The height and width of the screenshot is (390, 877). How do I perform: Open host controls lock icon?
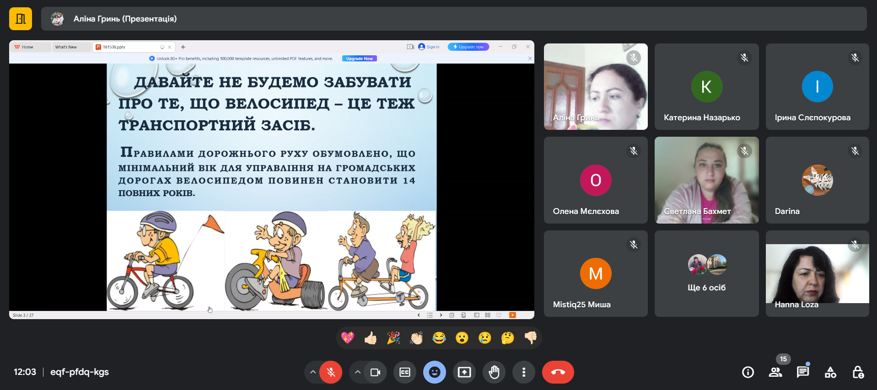coord(858,372)
